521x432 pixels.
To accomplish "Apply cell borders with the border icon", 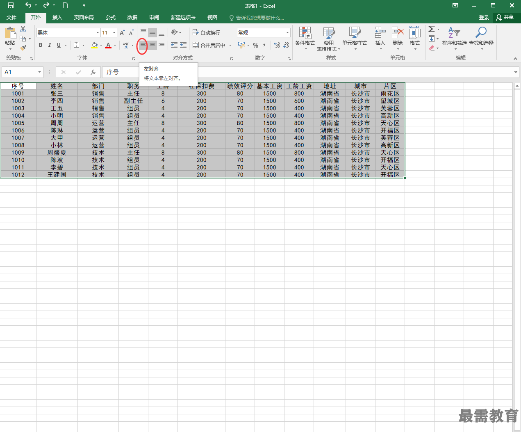I will tap(76, 45).
